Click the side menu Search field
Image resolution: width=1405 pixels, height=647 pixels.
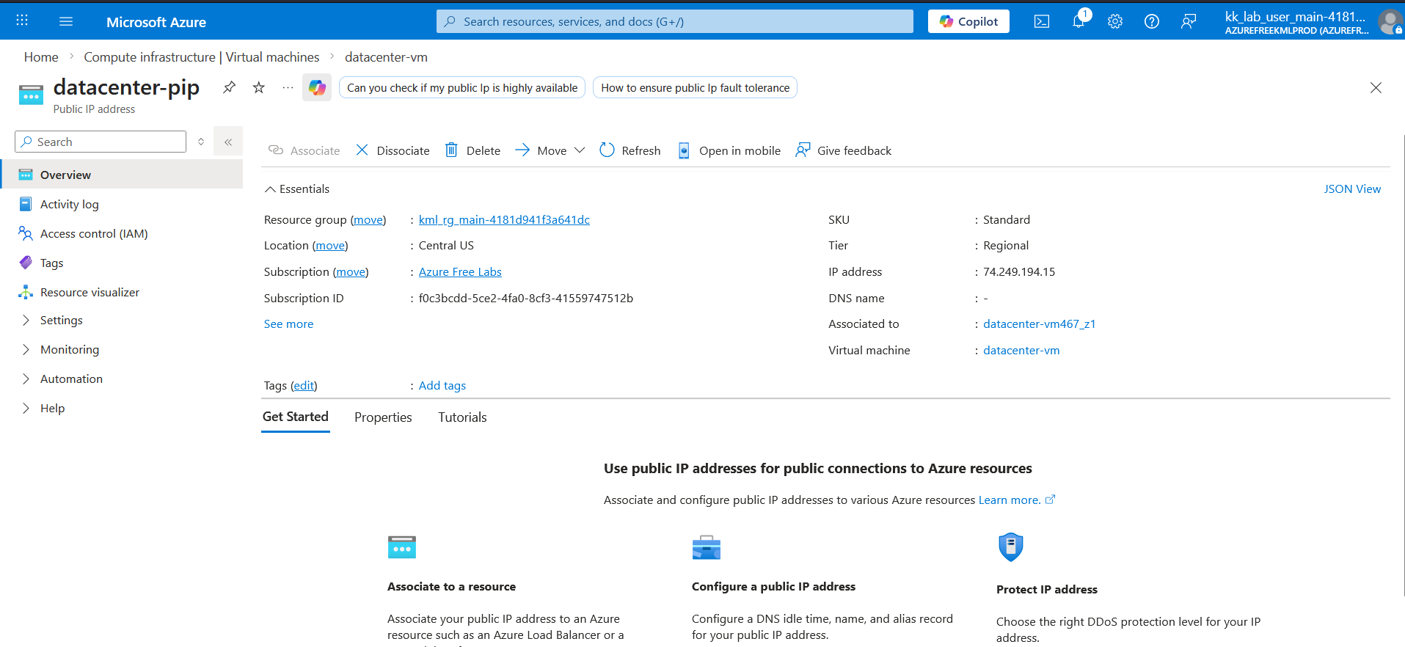pyautogui.click(x=101, y=142)
